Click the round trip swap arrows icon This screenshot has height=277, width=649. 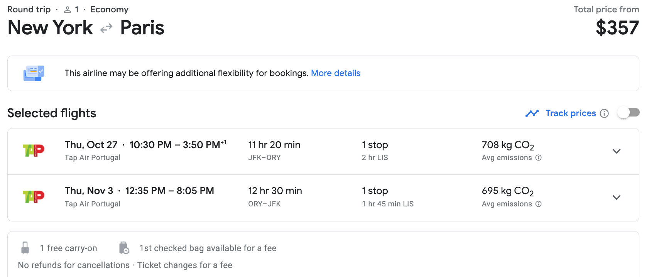tap(106, 28)
